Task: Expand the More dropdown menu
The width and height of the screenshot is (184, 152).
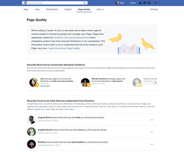Action: click(100, 9)
